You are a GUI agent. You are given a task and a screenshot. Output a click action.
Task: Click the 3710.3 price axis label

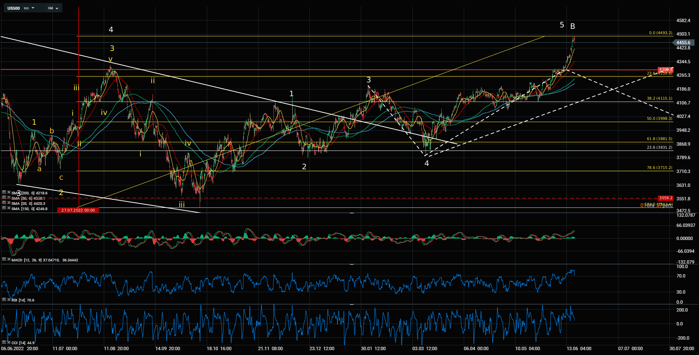pyautogui.click(x=683, y=172)
